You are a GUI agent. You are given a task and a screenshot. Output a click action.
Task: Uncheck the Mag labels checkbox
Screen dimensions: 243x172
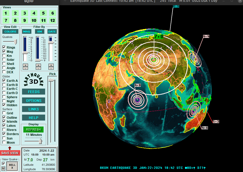(x=4, y=51)
